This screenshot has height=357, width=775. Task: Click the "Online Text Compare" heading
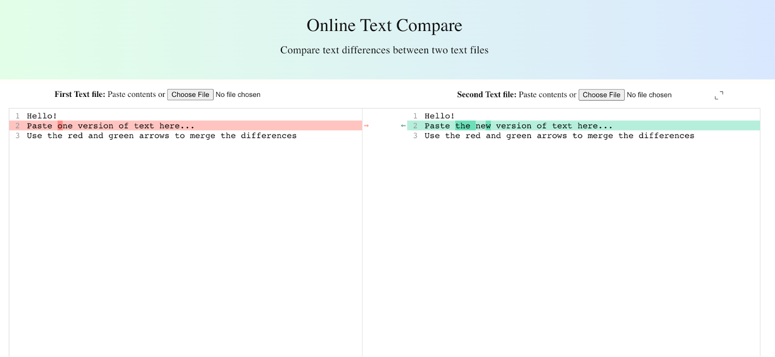tap(385, 25)
